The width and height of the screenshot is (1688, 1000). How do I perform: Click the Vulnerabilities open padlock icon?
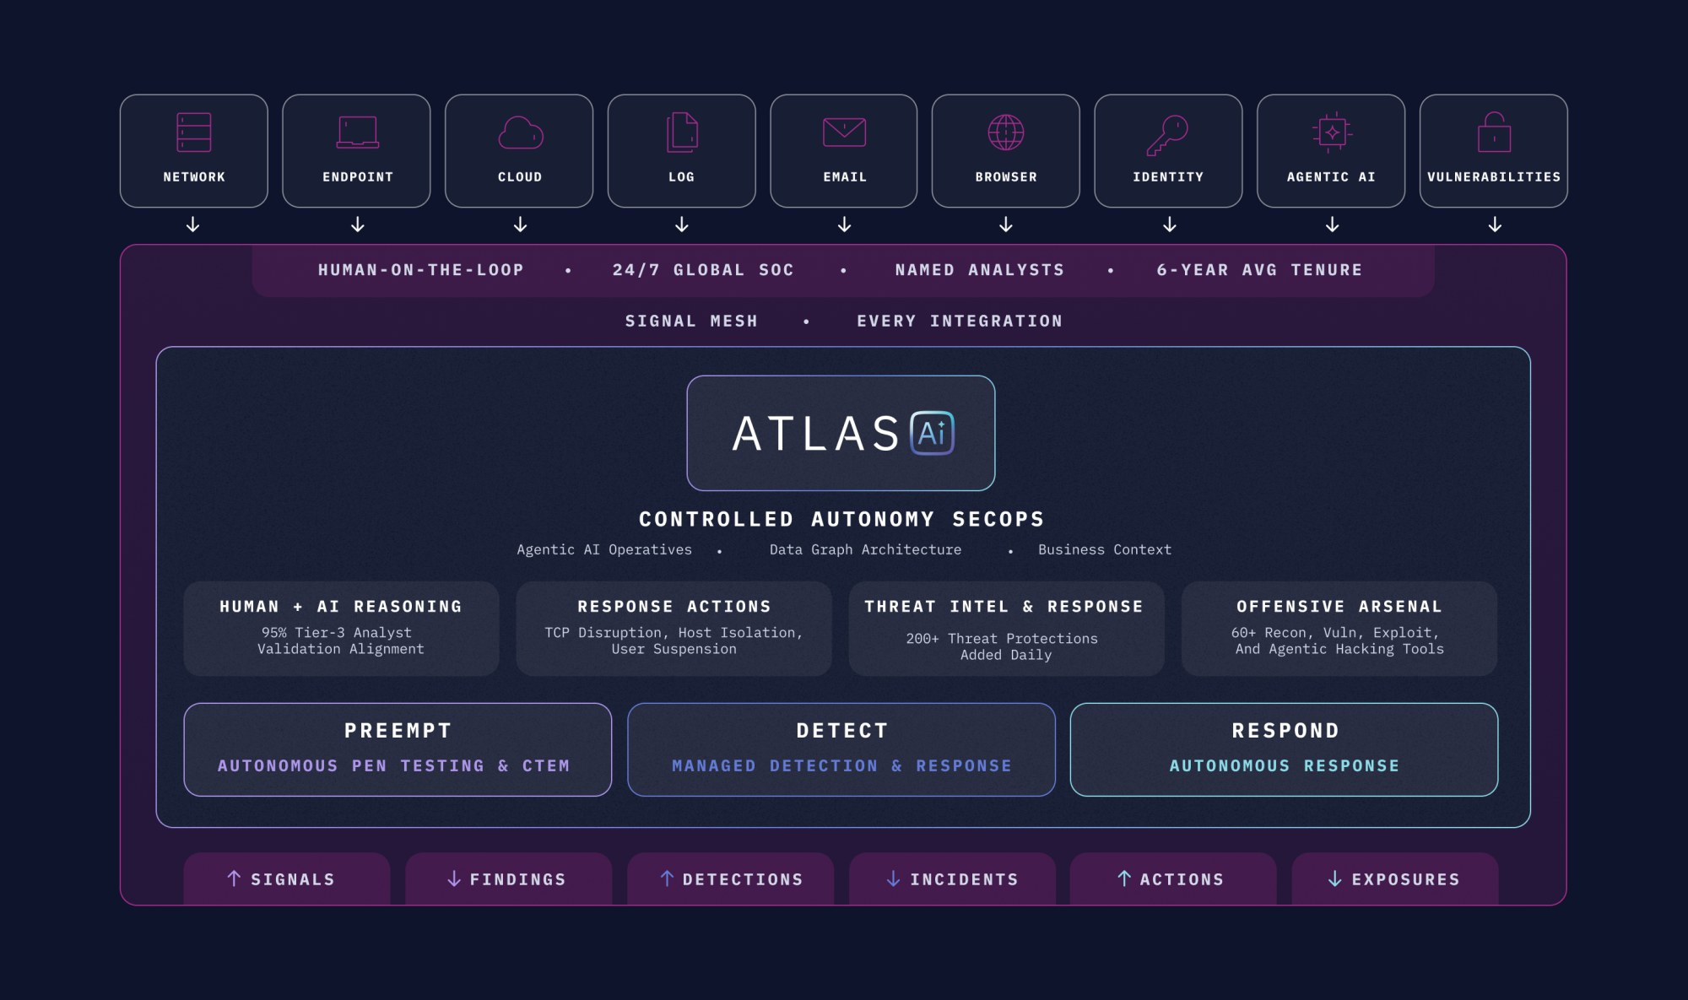[x=1494, y=132]
